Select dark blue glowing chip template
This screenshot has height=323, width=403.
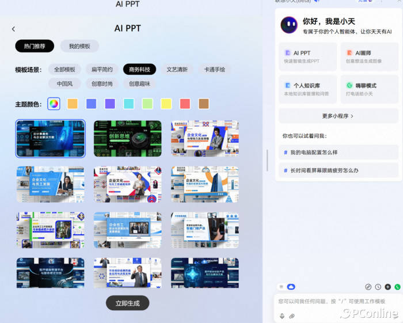[x=205, y=273]
